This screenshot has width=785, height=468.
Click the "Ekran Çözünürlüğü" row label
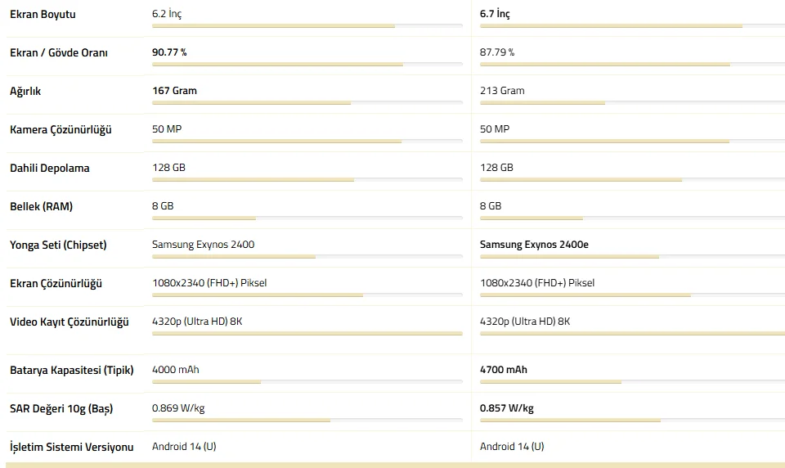56,284
